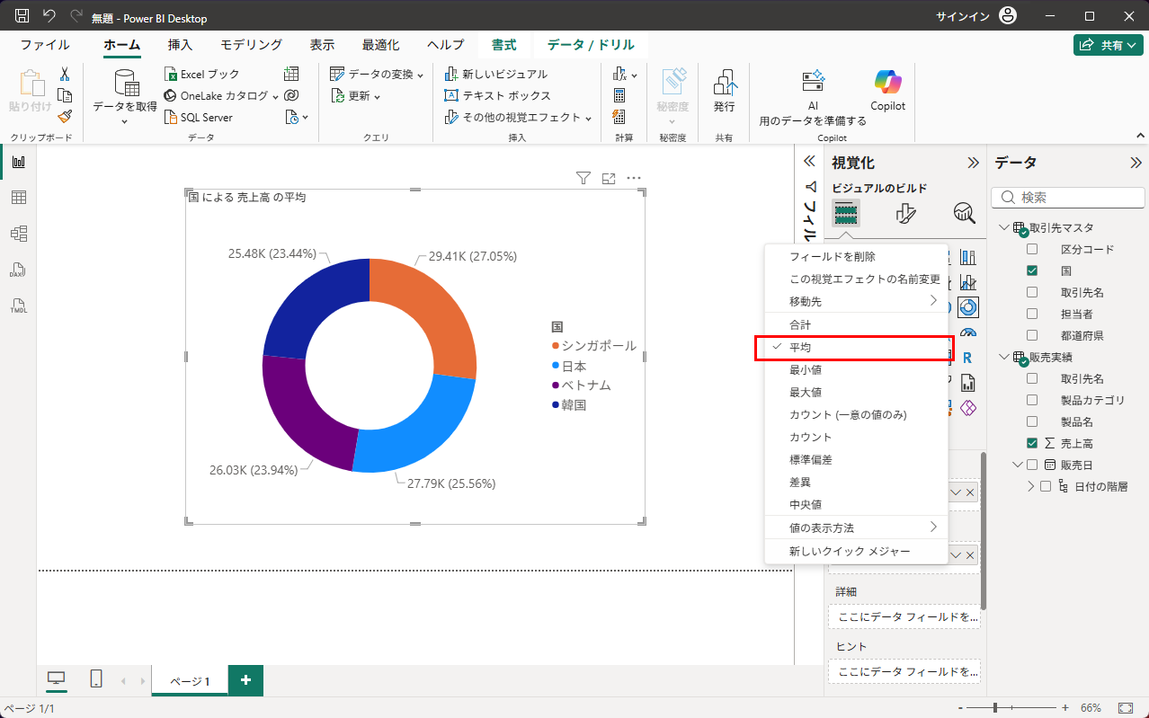
Task: Select the donut chart visual type
Action: point(968,307)
